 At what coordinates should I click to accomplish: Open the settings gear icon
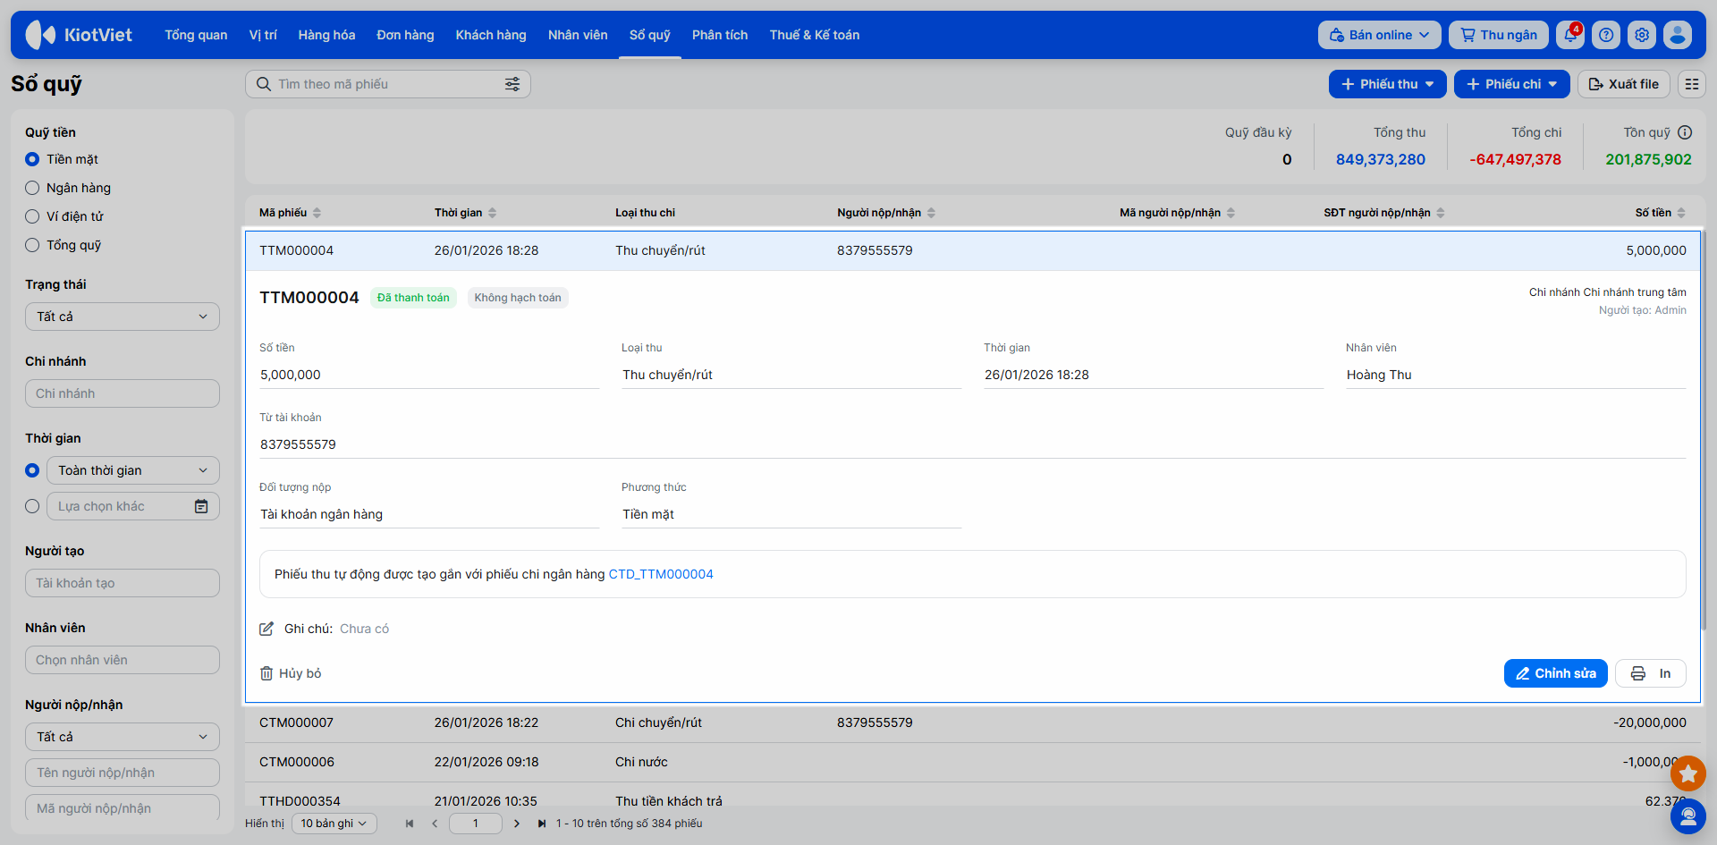click(1642, 35)
